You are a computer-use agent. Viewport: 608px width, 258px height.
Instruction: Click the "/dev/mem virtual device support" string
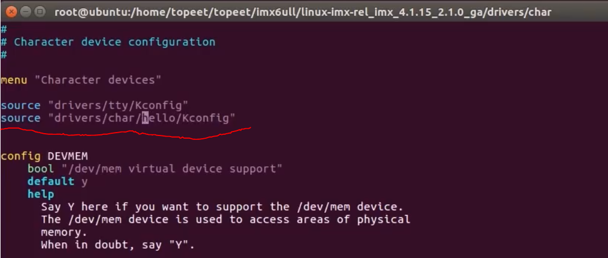click(x=172, y=169)
